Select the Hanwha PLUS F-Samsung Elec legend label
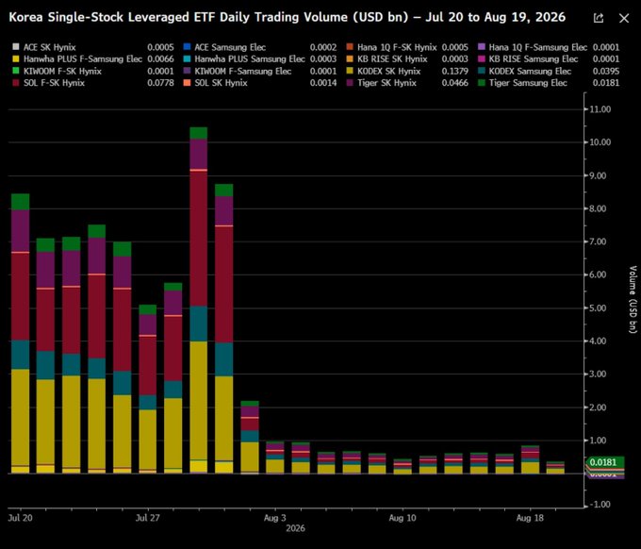 pyautogui.click(x=83, y=58)
